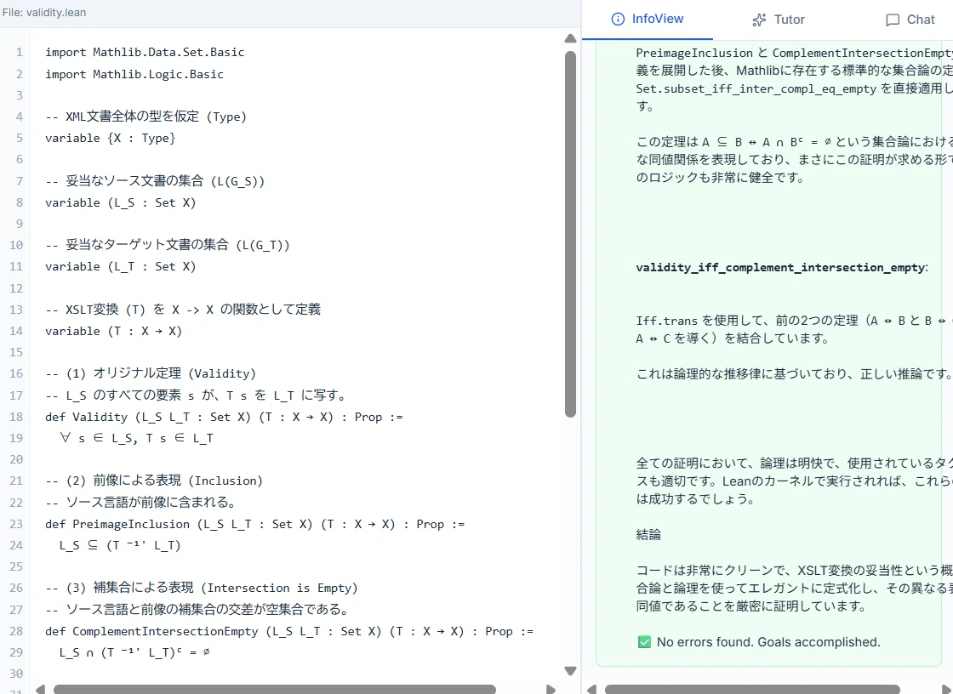
Task: Click the editor horizontal scroll right arrow
Action: point(550,689)
